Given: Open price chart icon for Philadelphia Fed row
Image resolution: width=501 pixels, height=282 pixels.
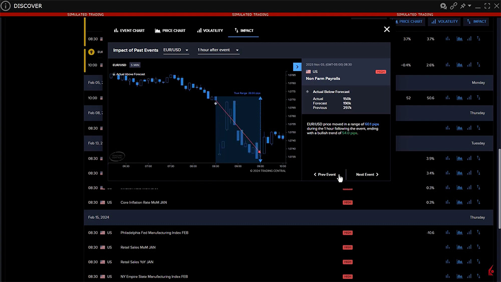Looking at the screenshot, I should [458, 233].
